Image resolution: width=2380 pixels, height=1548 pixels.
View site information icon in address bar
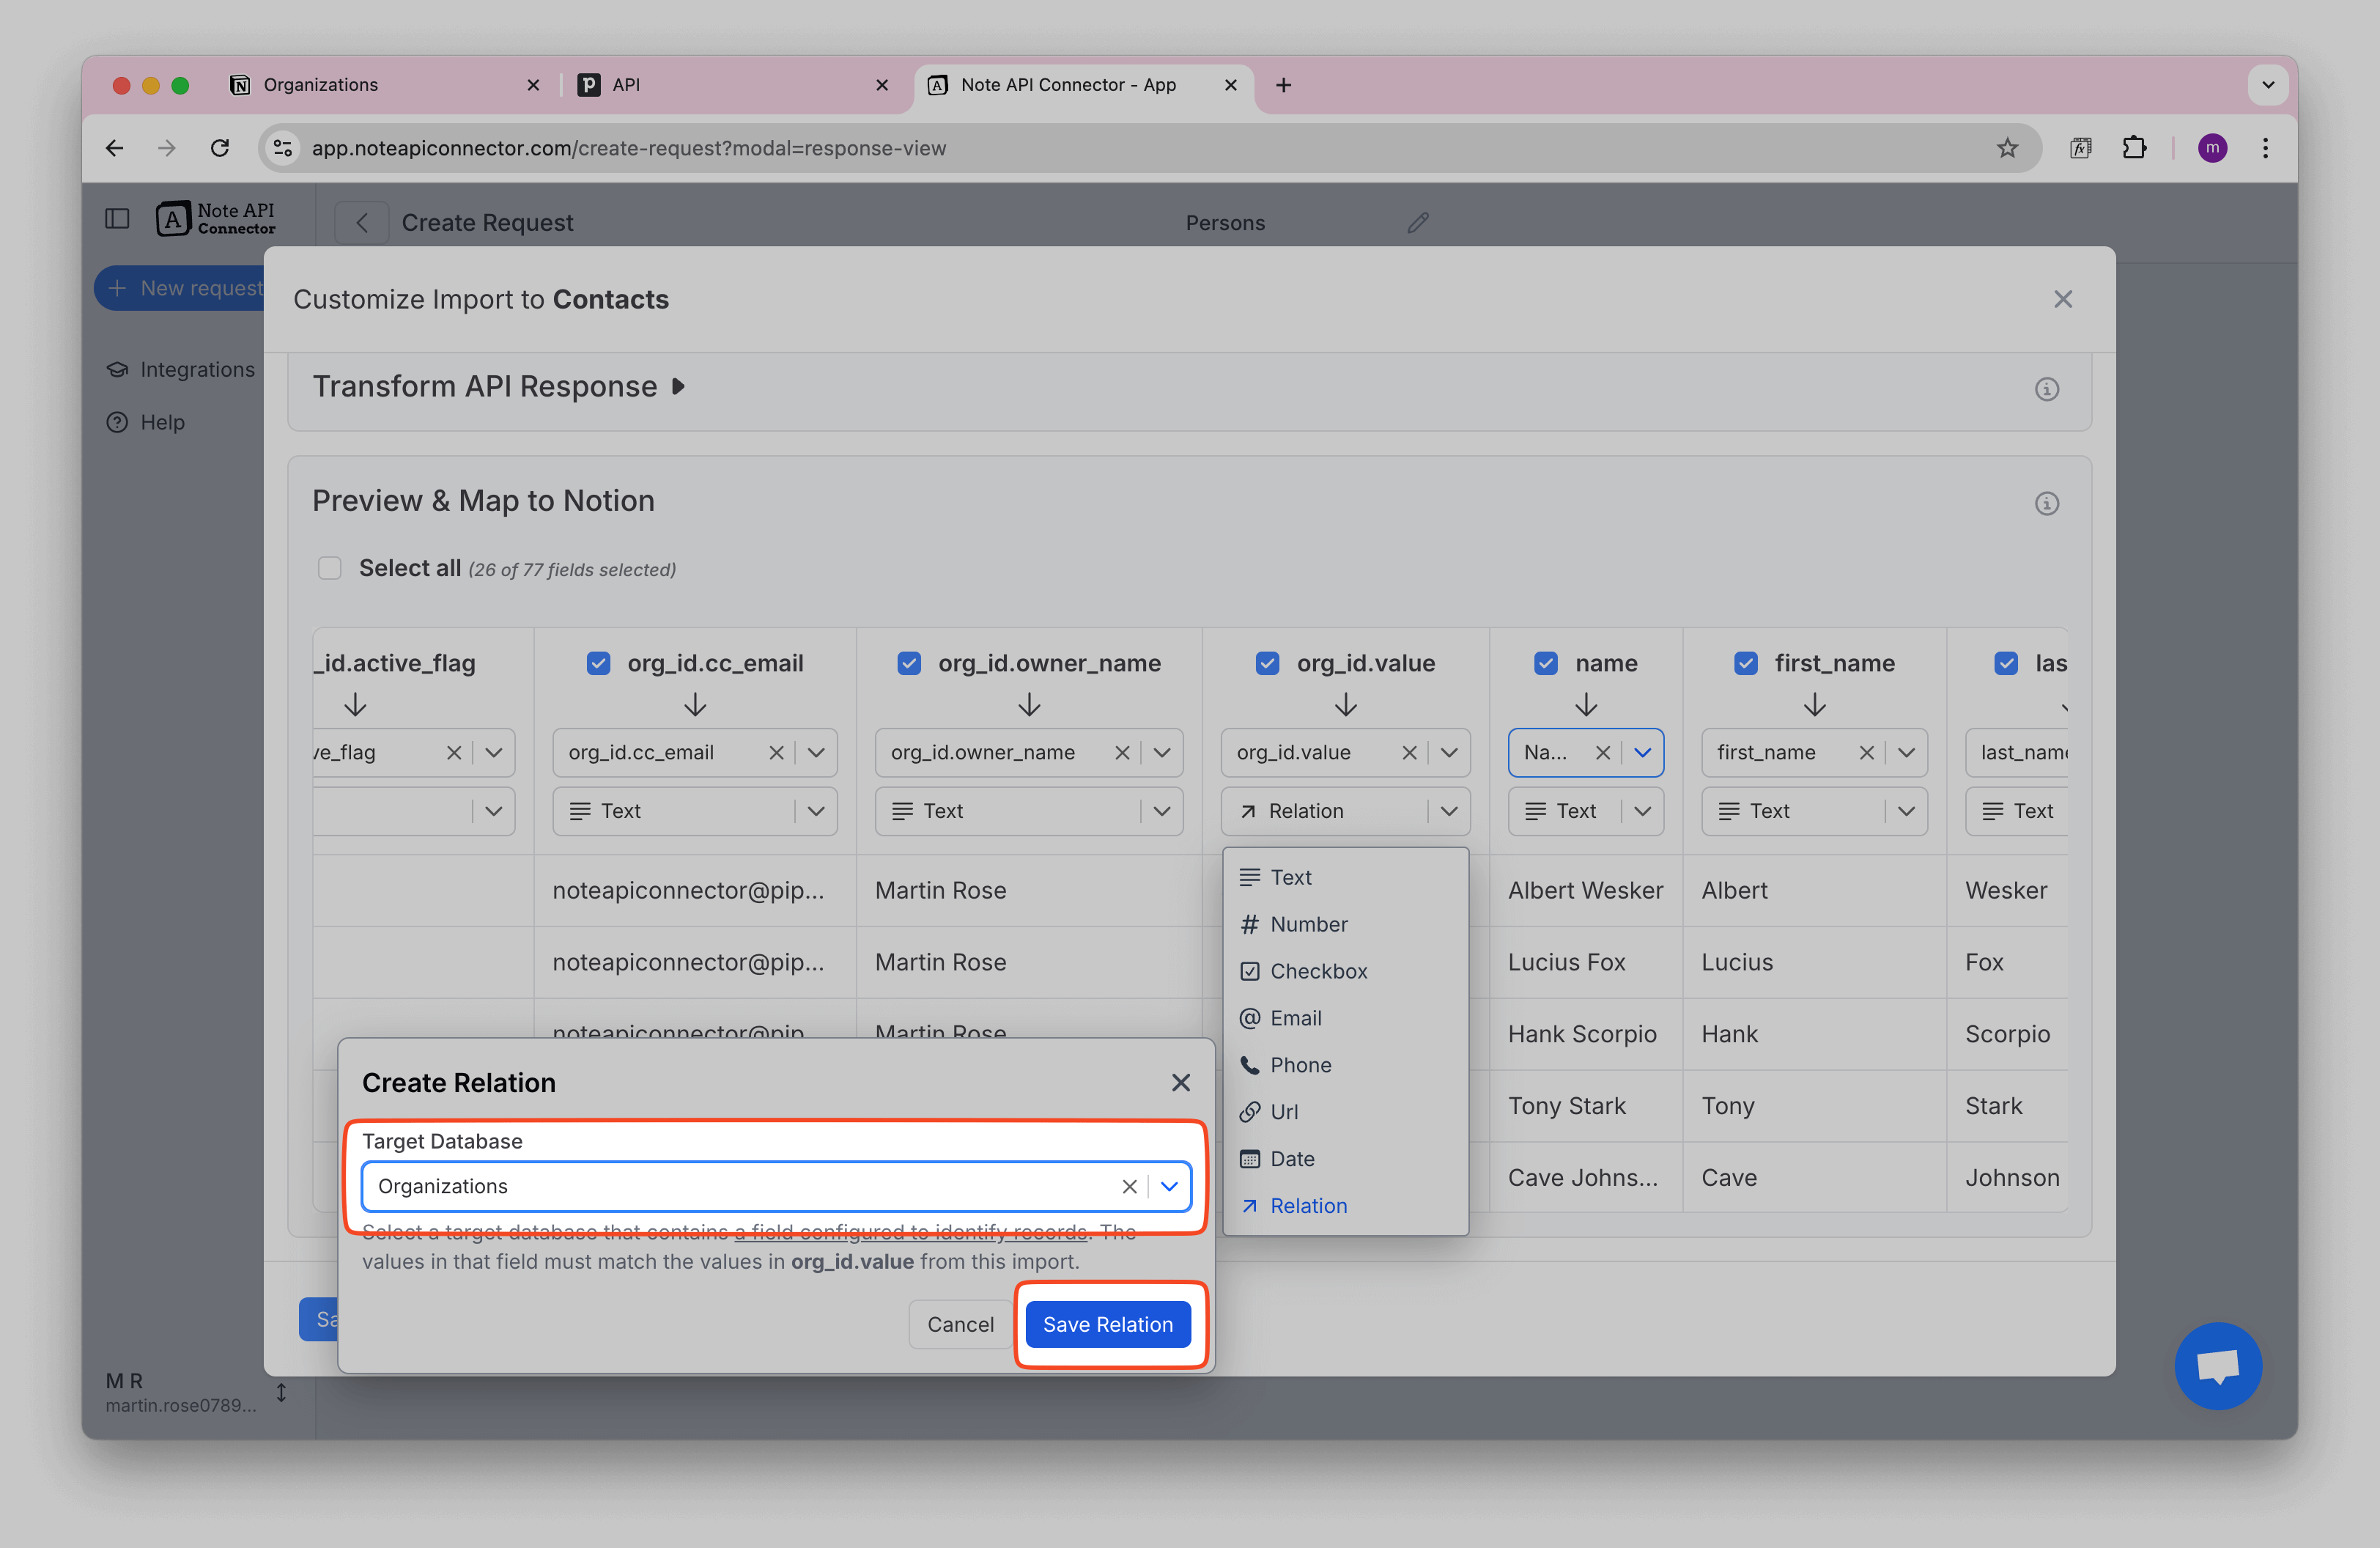click(283, 148)
